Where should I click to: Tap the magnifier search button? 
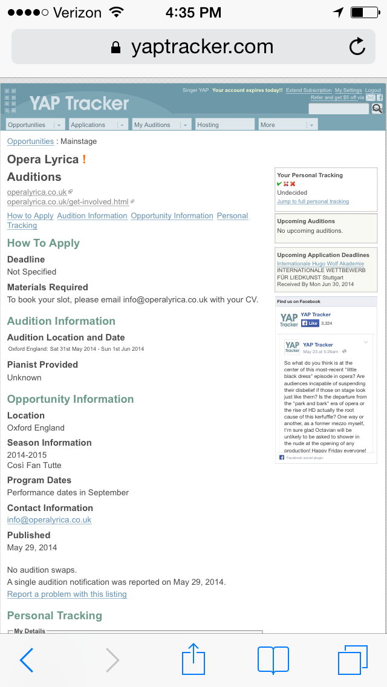[x=377, y=109]
